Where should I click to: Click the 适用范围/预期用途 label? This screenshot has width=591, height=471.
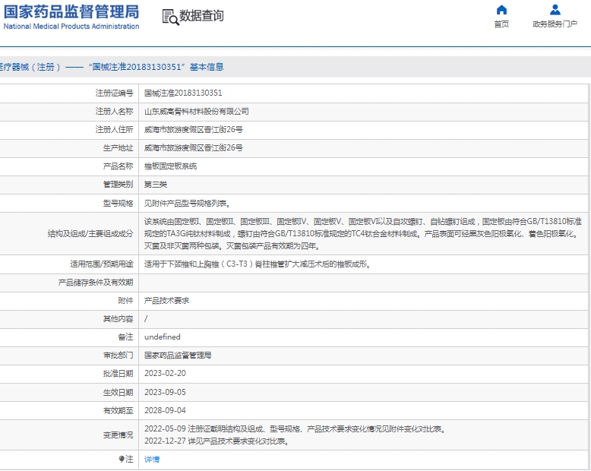(x=102, y=264)
